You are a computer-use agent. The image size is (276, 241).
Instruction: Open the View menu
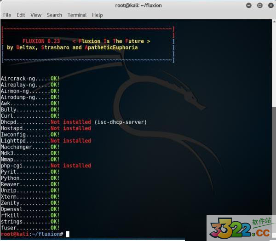(36, 15)
